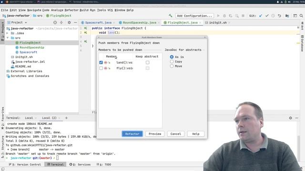Select External Libraries in project tree
Screen dimensions: 305x171
pos(26,71)
